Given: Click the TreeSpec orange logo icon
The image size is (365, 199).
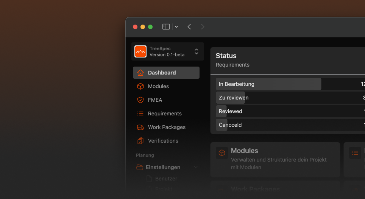Looking at the screenshot, I should click(x=140, y=51).
